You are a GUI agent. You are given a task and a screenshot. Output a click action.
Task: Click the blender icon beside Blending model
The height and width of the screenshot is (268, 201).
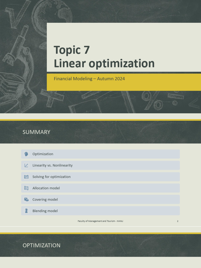tap(26, 211)
